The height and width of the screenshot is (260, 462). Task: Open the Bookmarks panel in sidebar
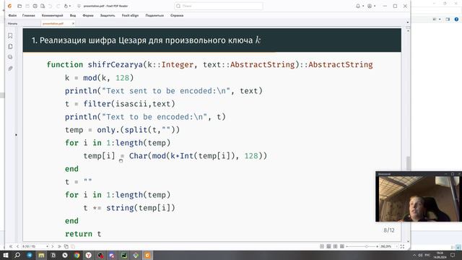pyautogui.click(x=10, y=35)
